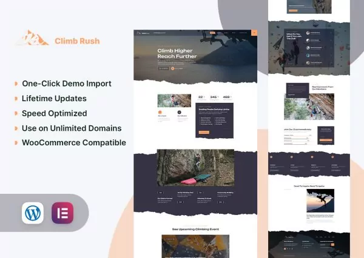Click the bullet arrow beside WooCommerce Compatible
The image size is (364, 258).
pyautogui.click(x=16, y=142)
